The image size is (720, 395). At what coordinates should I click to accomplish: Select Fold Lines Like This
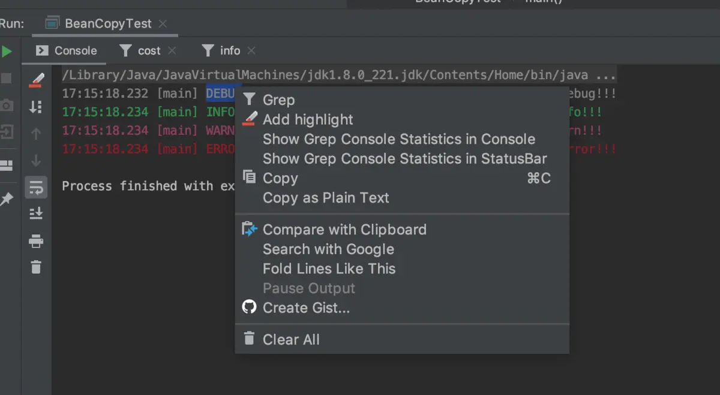329,269
